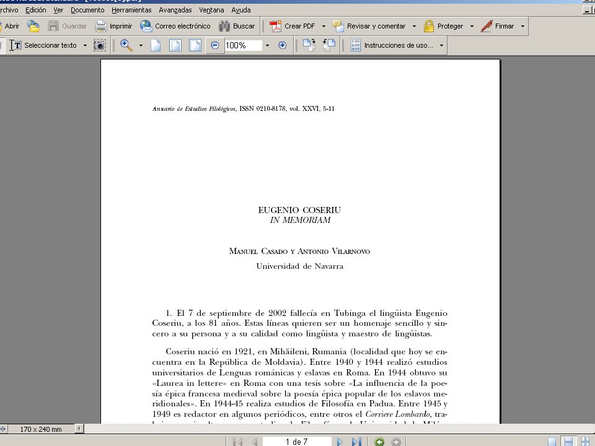Expand Instrucciones de uso dropdown arrow
Image resolution: width=595 pixels, height=446 pixels.
pos(441,45)
